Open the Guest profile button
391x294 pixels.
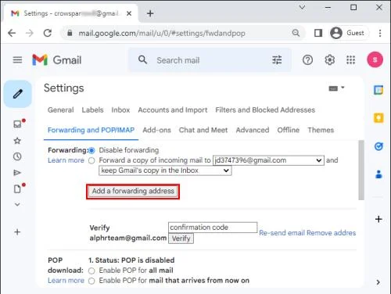pos(348,33)
